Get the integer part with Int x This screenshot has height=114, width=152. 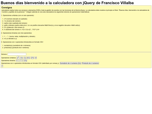(x=28, y=58)
